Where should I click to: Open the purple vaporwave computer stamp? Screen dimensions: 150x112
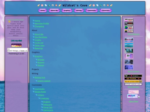129,56
